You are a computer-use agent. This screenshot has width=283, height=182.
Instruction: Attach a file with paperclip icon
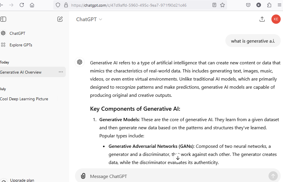click(83, 176)
